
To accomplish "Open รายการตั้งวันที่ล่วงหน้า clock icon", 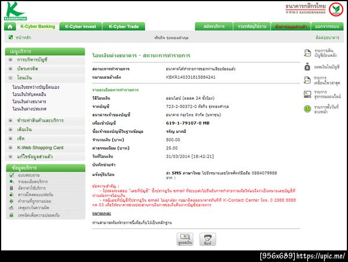I will click(307, 109).
